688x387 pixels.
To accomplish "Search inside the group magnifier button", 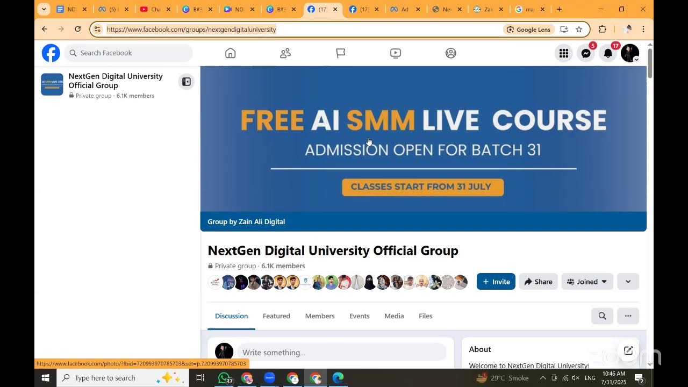I will click(603, 316).
